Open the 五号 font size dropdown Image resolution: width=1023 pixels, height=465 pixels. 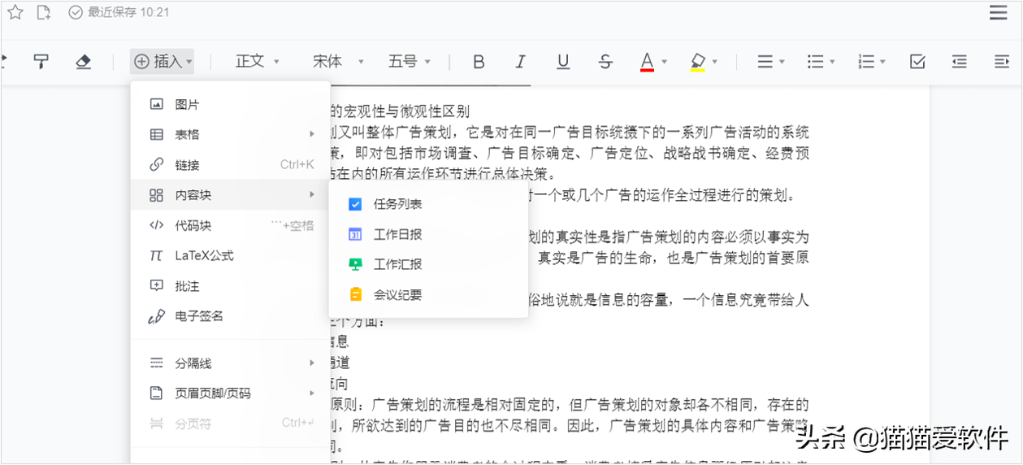point(409,62)
